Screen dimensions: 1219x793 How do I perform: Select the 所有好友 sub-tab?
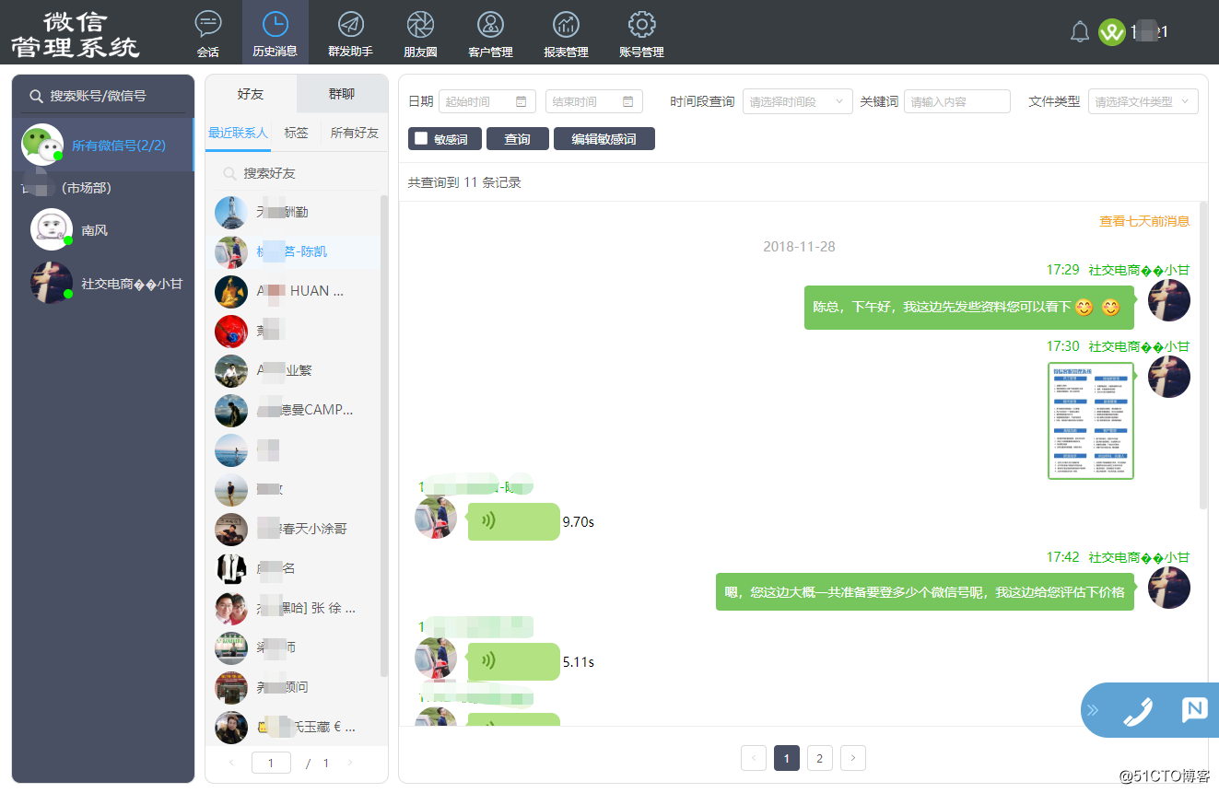click(x=355, y=133)
